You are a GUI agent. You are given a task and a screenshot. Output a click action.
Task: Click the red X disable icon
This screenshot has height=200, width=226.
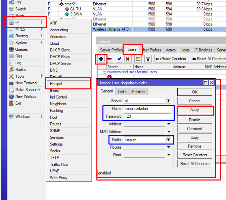pyautogui.click(x=128, y=59)
